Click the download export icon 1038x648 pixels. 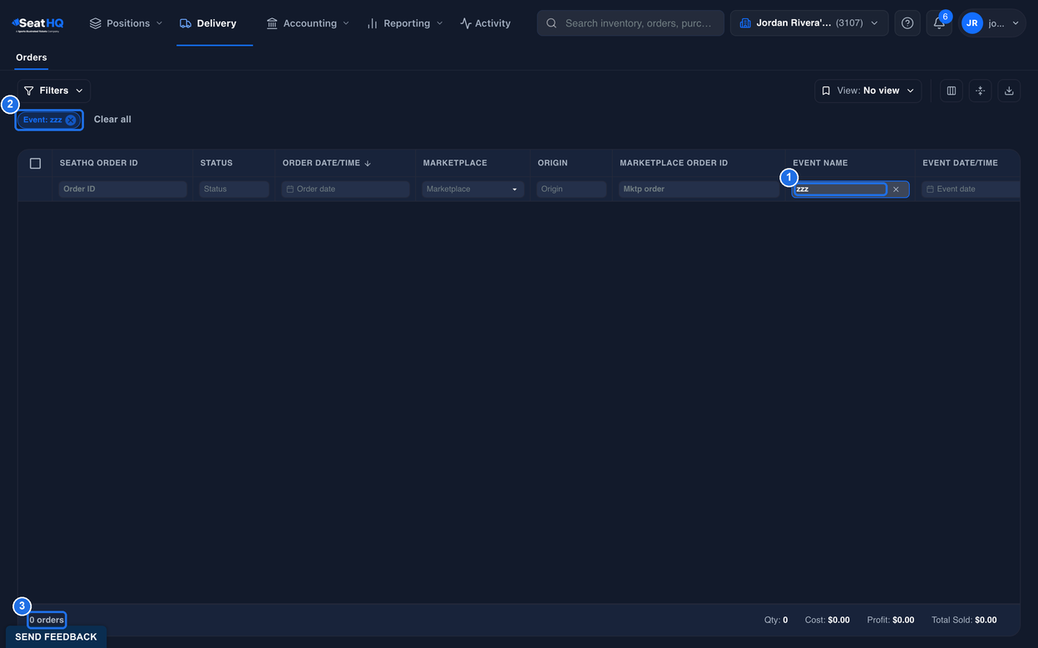point(1009,91)
